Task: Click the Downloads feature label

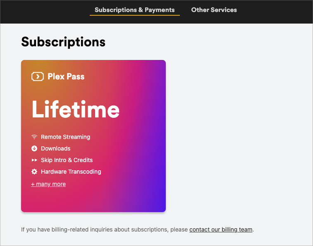Action: [55, 148]
